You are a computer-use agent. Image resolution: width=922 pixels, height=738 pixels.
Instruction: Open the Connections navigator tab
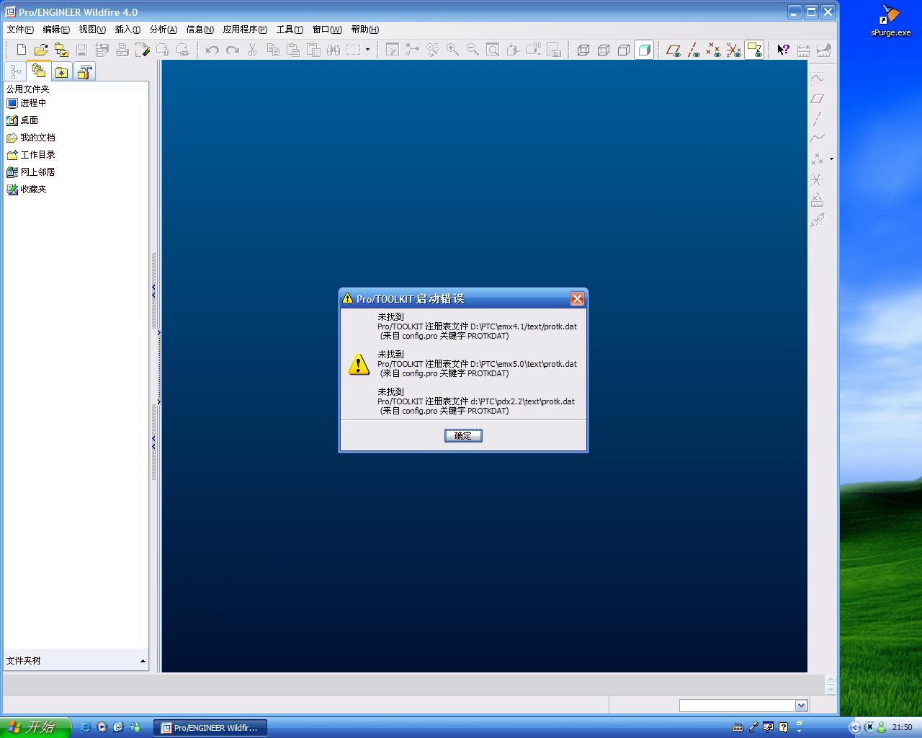point(85,71)
